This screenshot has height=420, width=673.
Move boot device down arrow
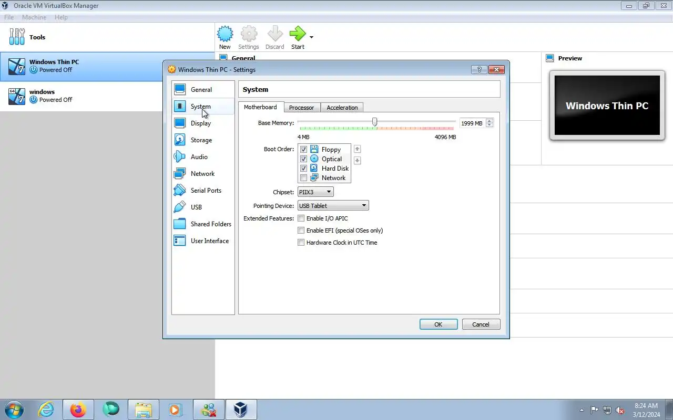point(357,161)
